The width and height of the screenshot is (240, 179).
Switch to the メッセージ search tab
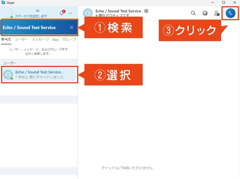coord(40,40)
